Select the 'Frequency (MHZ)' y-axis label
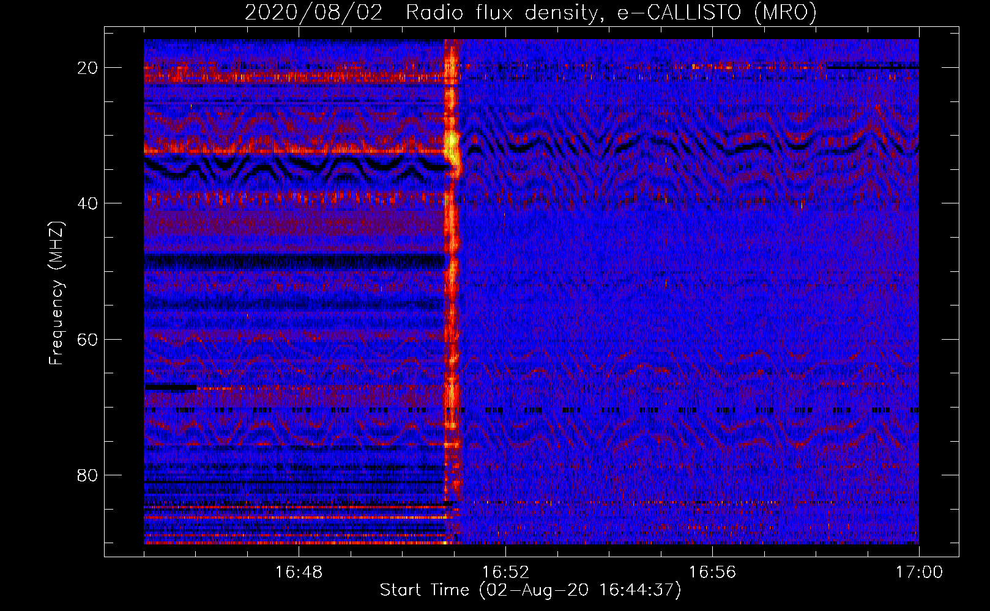 tap(56, 293)
